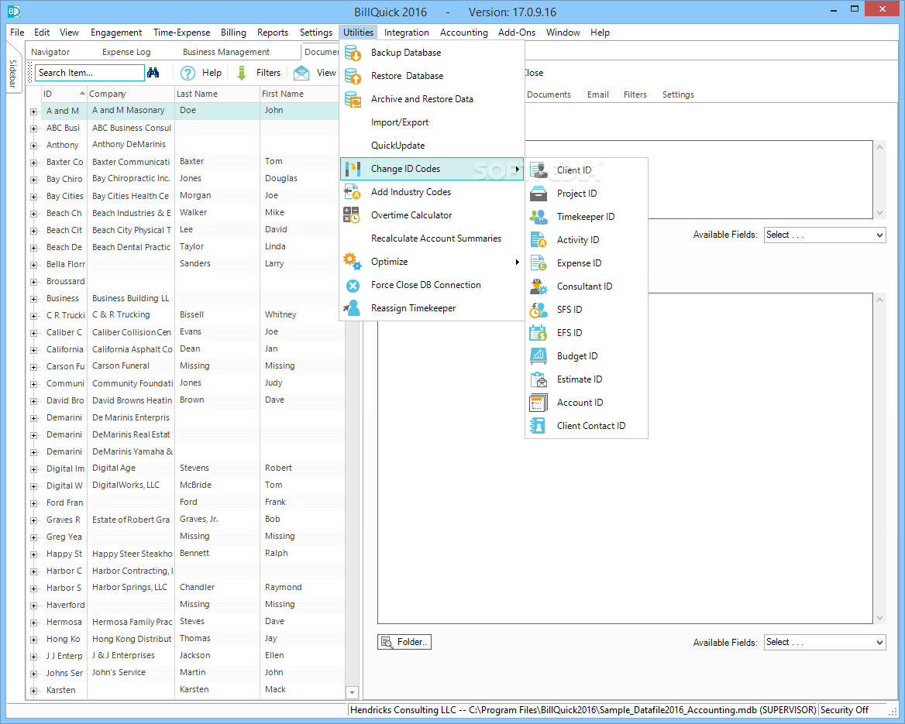Screen dimensions: 905x724
Task: Select the Hermosa Family Prac company cell
Action: click(132, 622)
